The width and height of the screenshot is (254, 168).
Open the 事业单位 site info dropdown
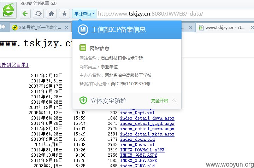point(84,14)
